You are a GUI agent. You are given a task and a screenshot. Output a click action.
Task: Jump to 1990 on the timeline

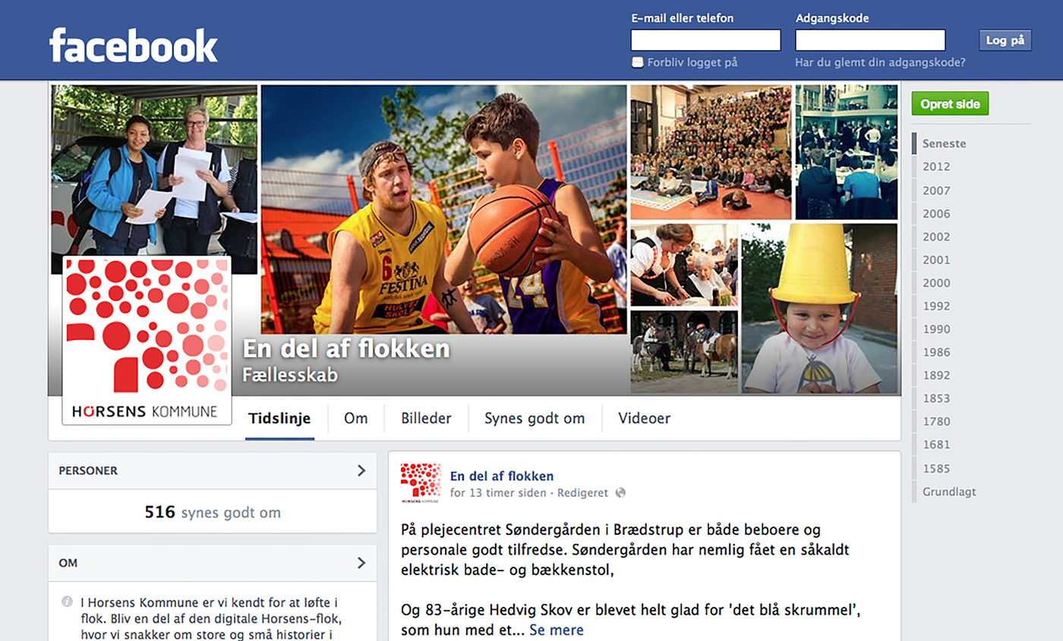pyautogui.click(x=936, y=329)
